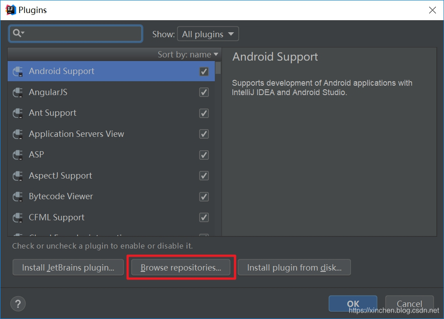Click the Application Servers View plugin icon

18,134
